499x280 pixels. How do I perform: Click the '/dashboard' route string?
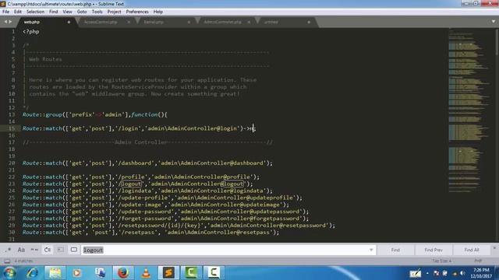pos(135,163)
